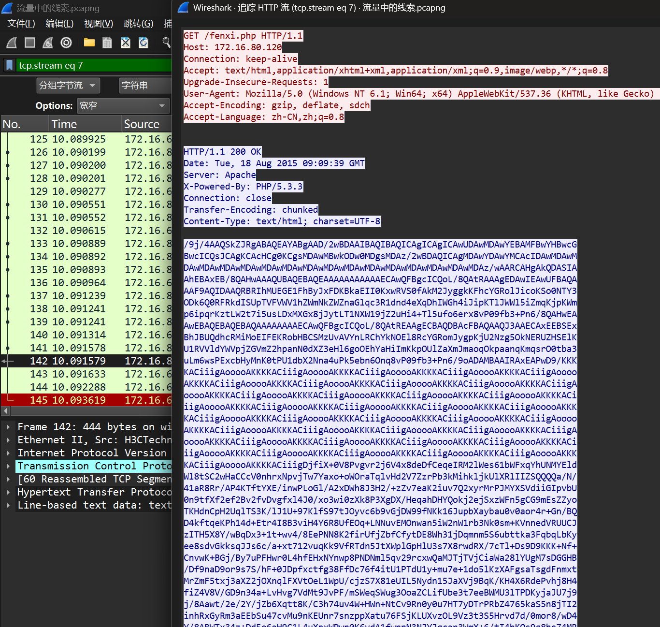Open the Options 宽窄 dropdown

coord(123,106)
